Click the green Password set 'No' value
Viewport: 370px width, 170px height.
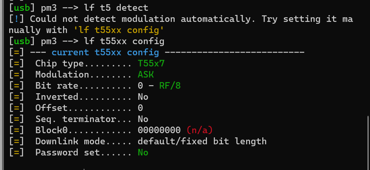coord(143,153)
